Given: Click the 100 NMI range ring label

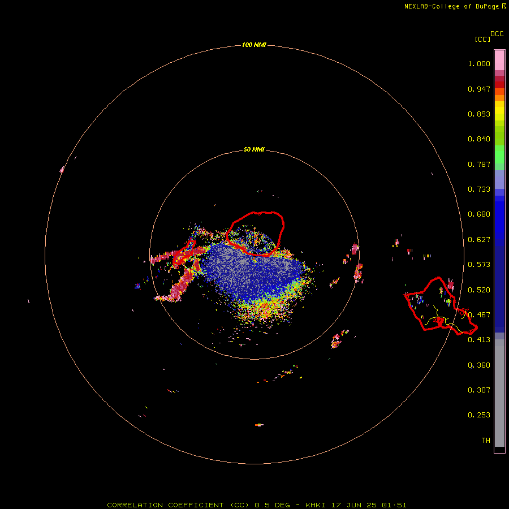Looking at the screenshot, I should pos(254,45).
